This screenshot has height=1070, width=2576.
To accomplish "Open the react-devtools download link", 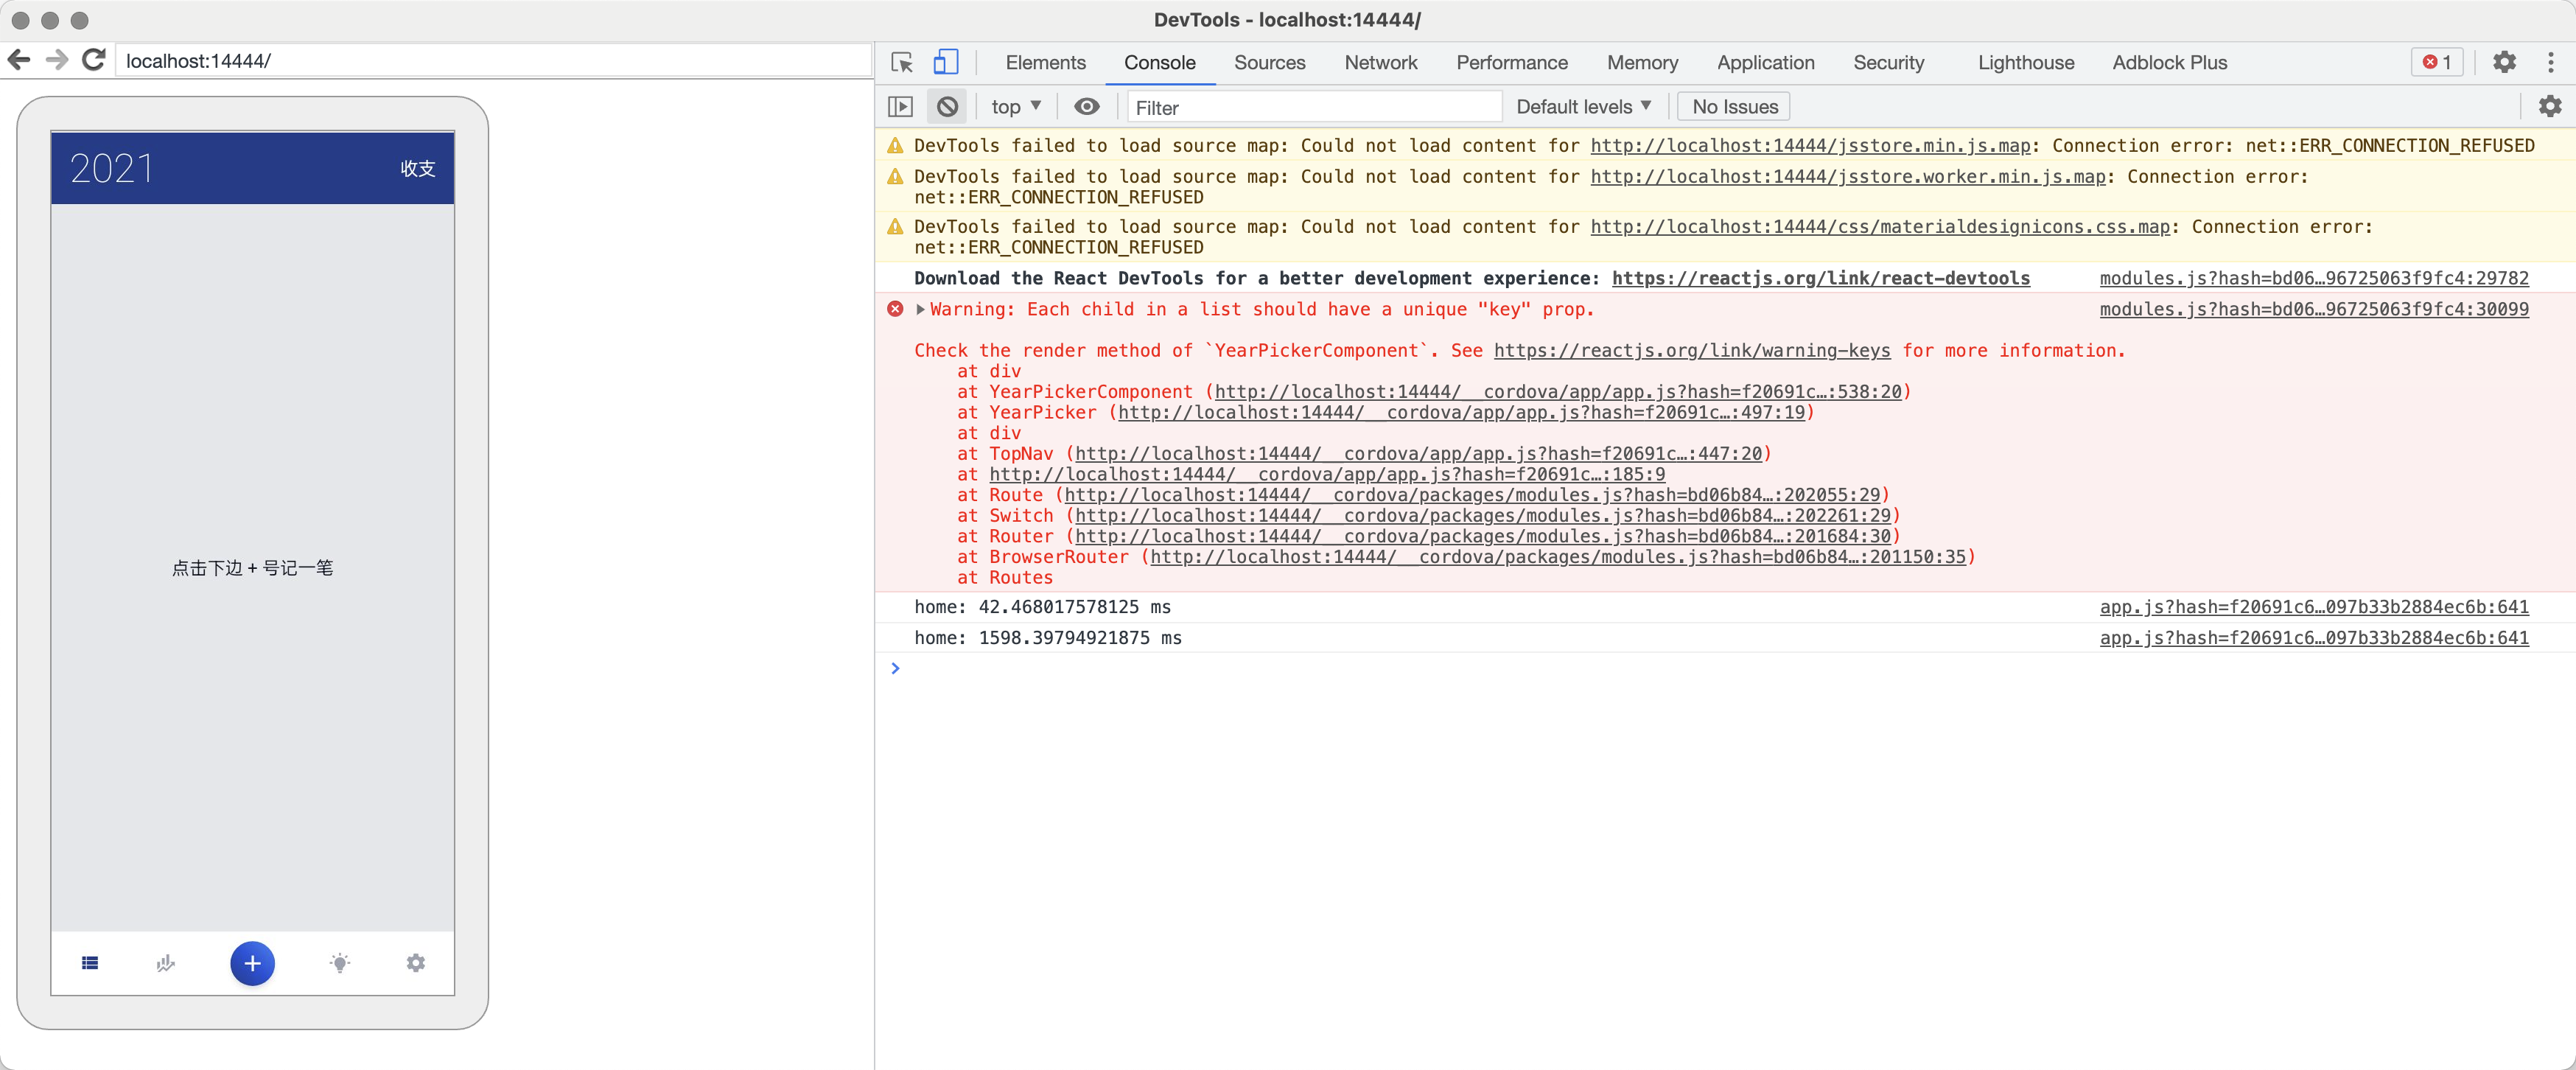I will (1820, 278).
